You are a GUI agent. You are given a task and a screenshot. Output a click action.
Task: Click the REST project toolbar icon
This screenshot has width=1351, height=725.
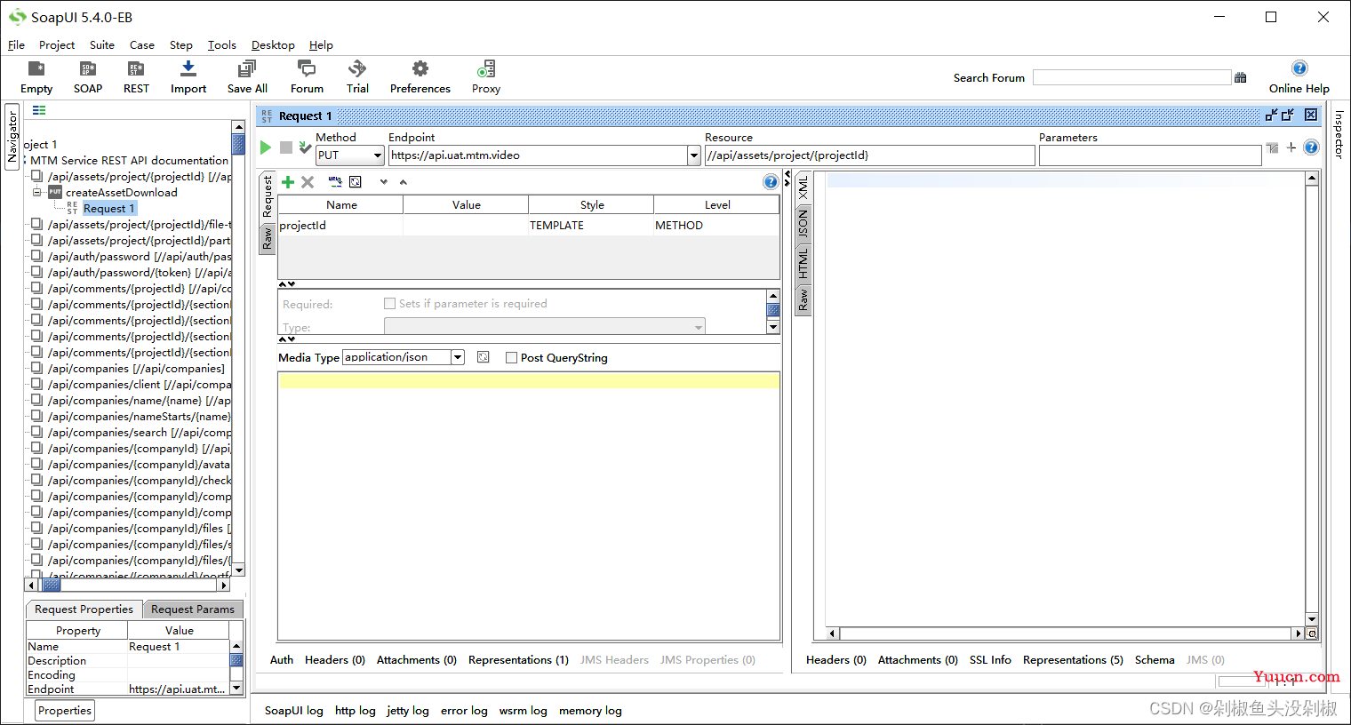tap(136, 77)
